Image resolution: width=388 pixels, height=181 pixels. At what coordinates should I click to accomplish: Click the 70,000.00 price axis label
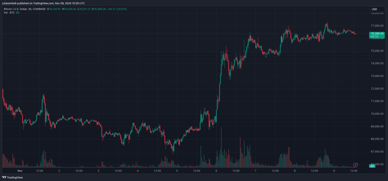pyautogui.click(x=377, y=114)
